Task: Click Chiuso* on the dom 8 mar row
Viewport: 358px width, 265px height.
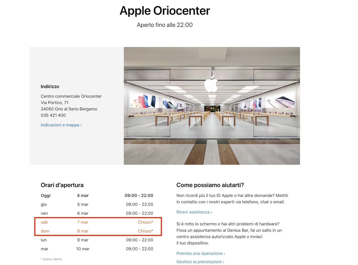Action: (x=145, y=231)
